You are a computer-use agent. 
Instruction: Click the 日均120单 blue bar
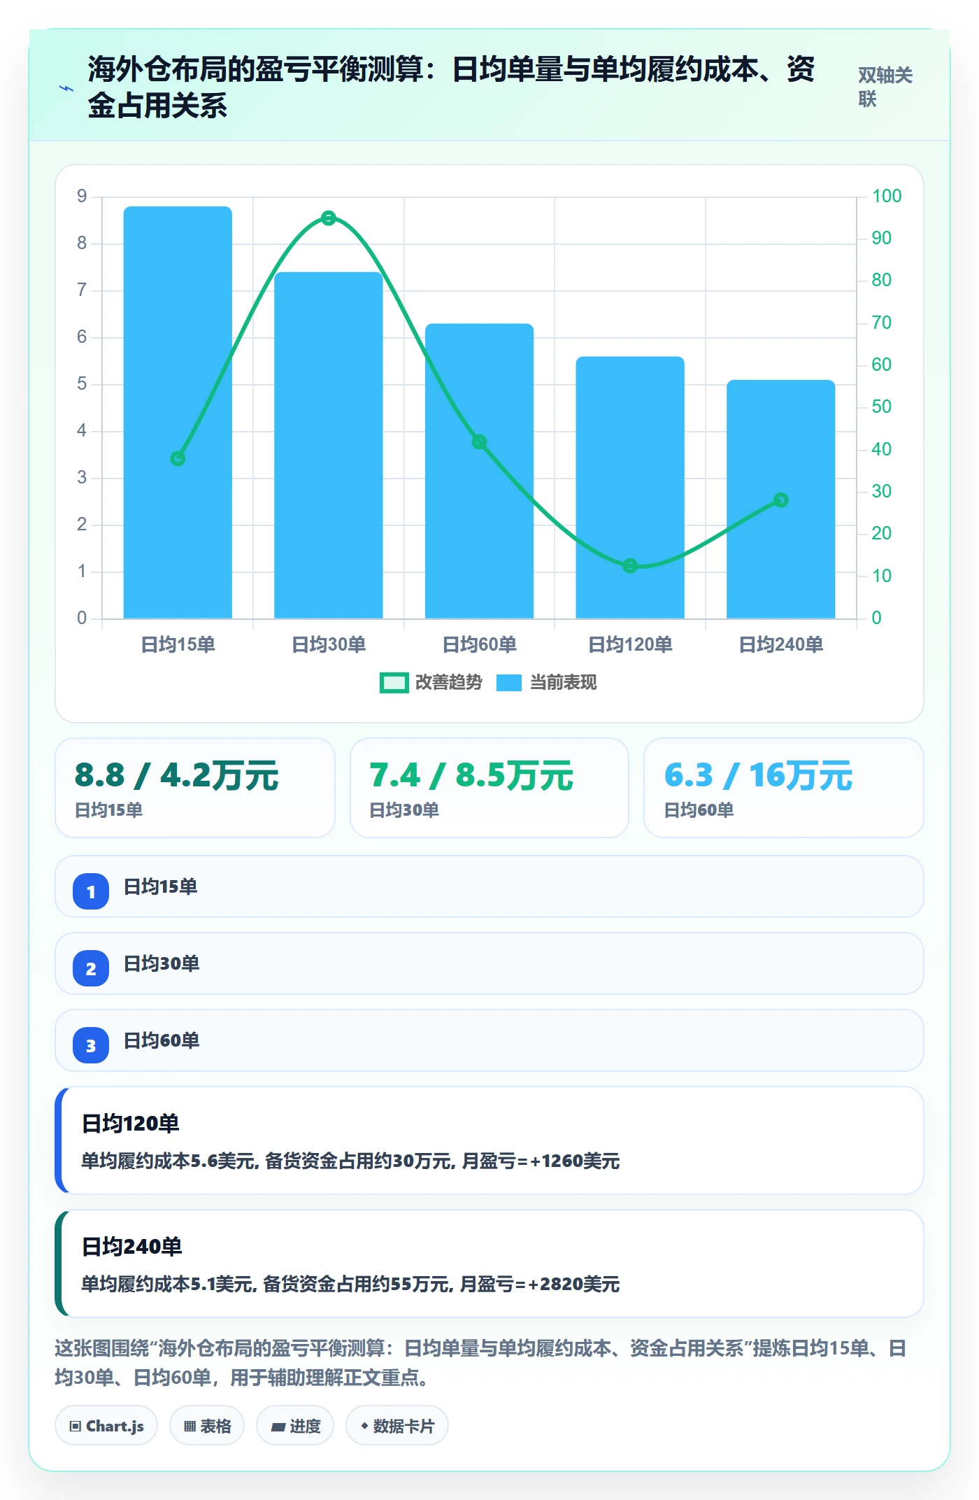[x=630, y=488]
